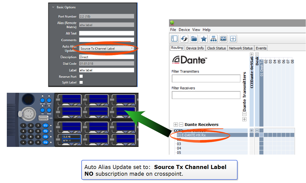Click the Reload Device Information icon
Viewport: 306px width, 183px height.
tap(184, 39)
